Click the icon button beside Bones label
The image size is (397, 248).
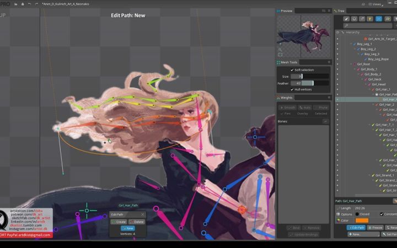click(x=326, y=121)
